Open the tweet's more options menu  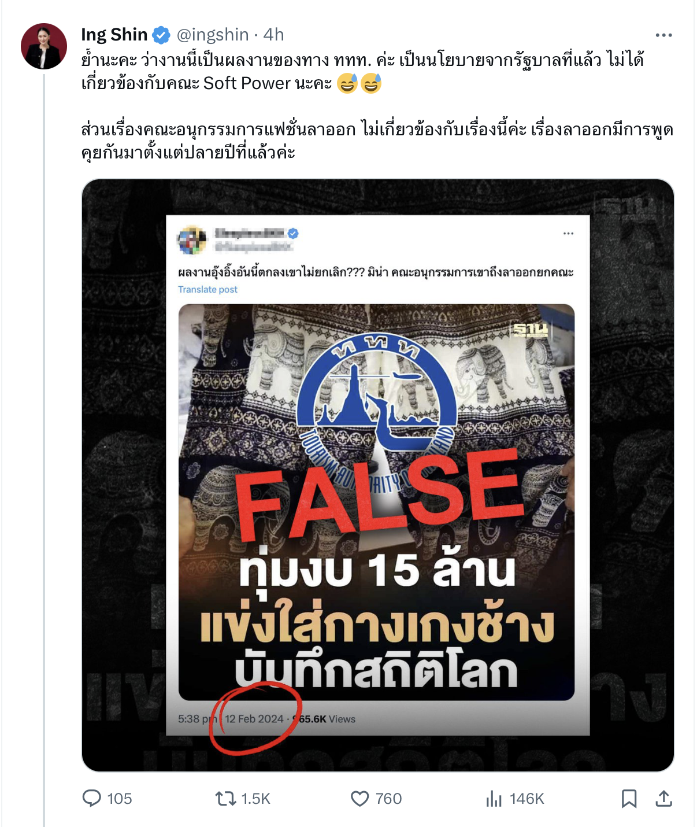pos(663,35)
